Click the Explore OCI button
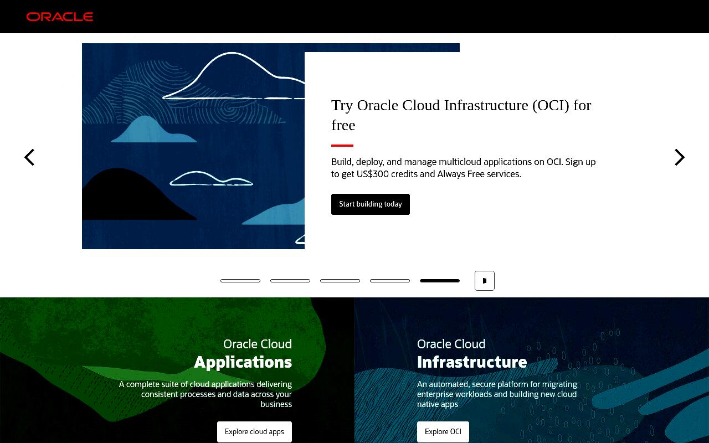 [x=443, y=432]
